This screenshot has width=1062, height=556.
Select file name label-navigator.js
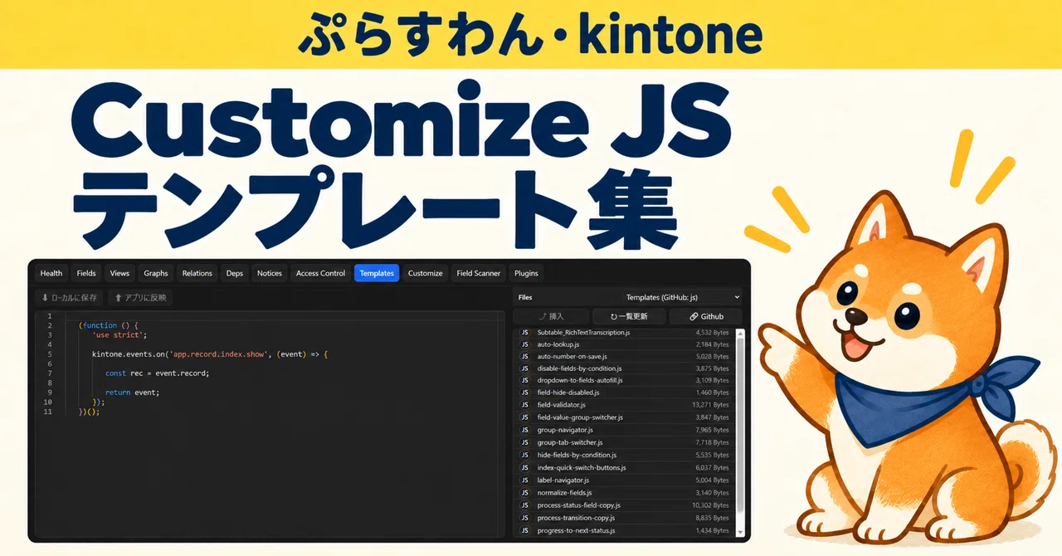[563, 480]
